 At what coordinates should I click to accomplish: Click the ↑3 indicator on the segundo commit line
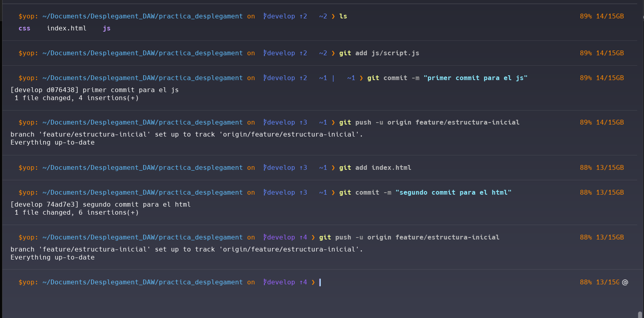(303, 193)
